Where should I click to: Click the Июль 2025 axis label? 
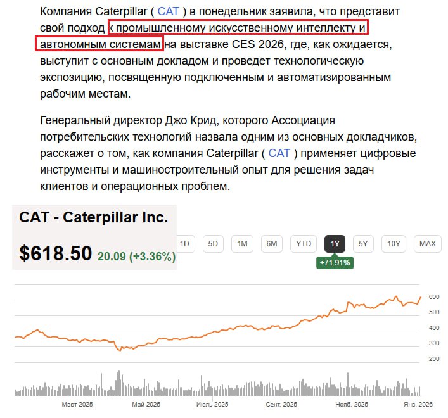click(212, 404)
